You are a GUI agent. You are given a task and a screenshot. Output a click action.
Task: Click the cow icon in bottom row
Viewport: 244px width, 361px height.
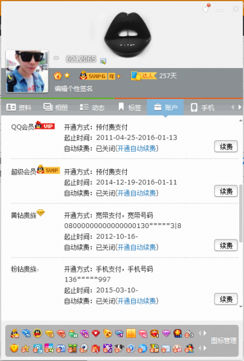[x=119, y=348]
